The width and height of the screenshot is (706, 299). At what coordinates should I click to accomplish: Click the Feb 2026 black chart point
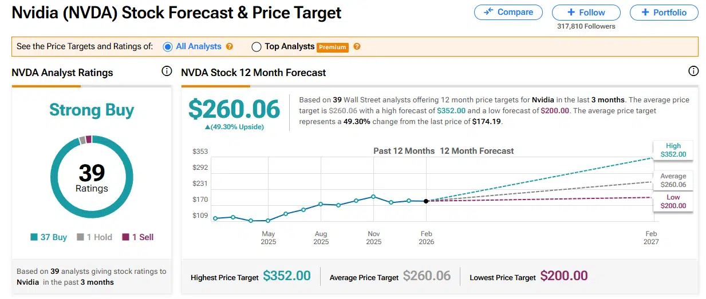pyautogui.click(x=426, y=201)
